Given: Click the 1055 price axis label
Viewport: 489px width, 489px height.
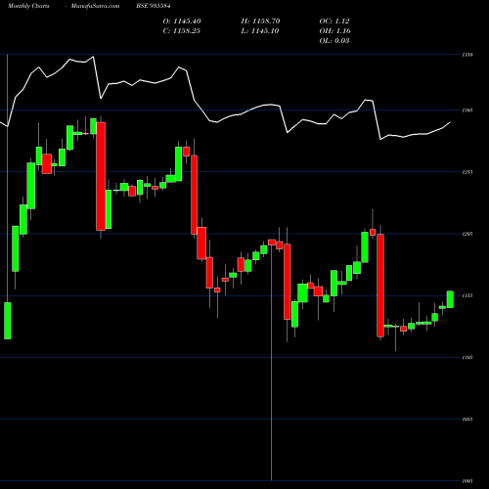Looking at the screenshot, I should [x=467, y=420].
